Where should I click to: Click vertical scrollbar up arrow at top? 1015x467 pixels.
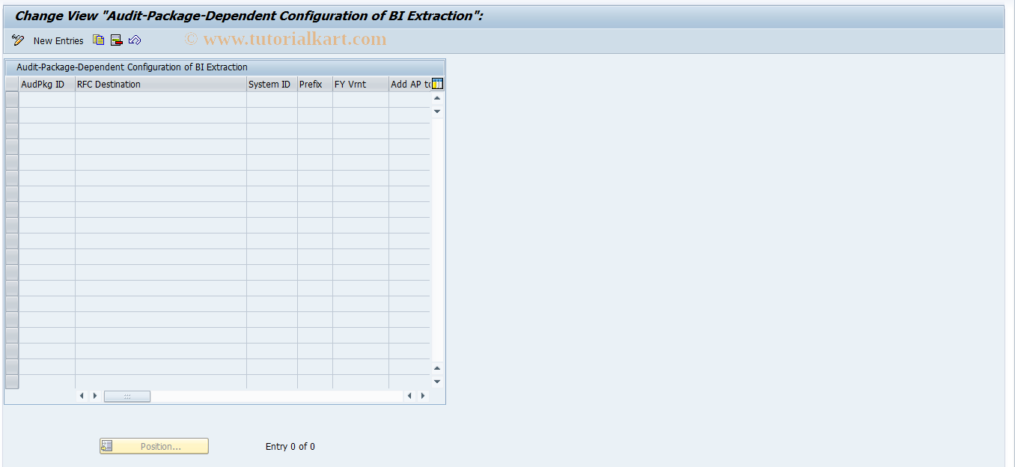click(437, 98)
